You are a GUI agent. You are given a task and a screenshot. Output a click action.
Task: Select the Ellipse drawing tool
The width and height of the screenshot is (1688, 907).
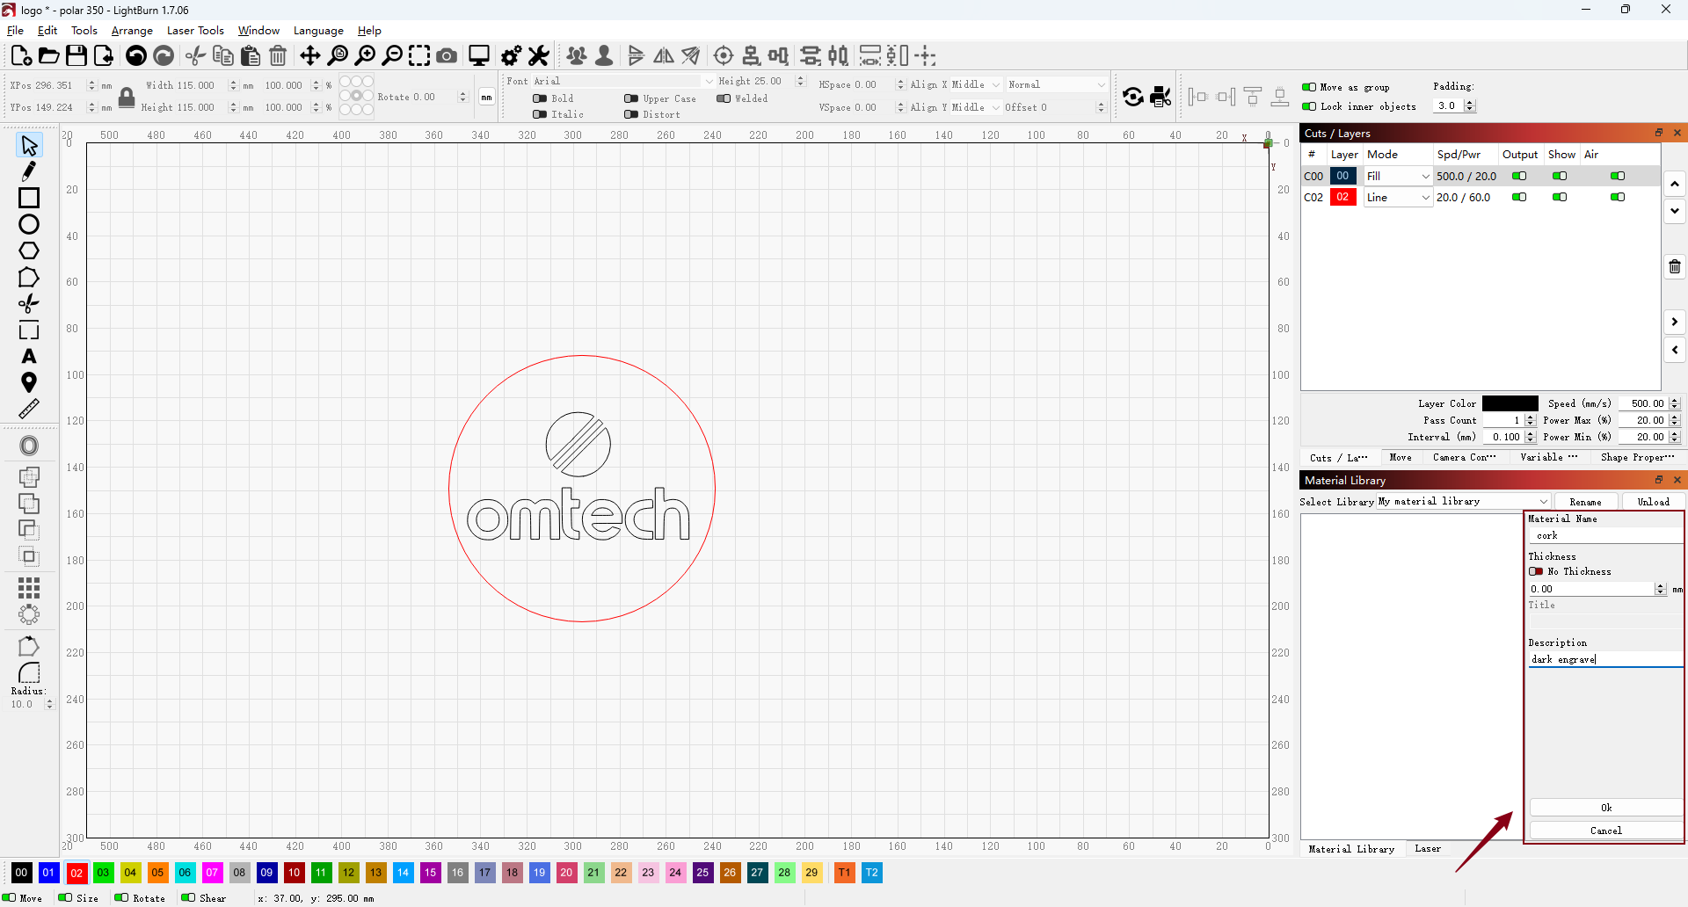29,224
